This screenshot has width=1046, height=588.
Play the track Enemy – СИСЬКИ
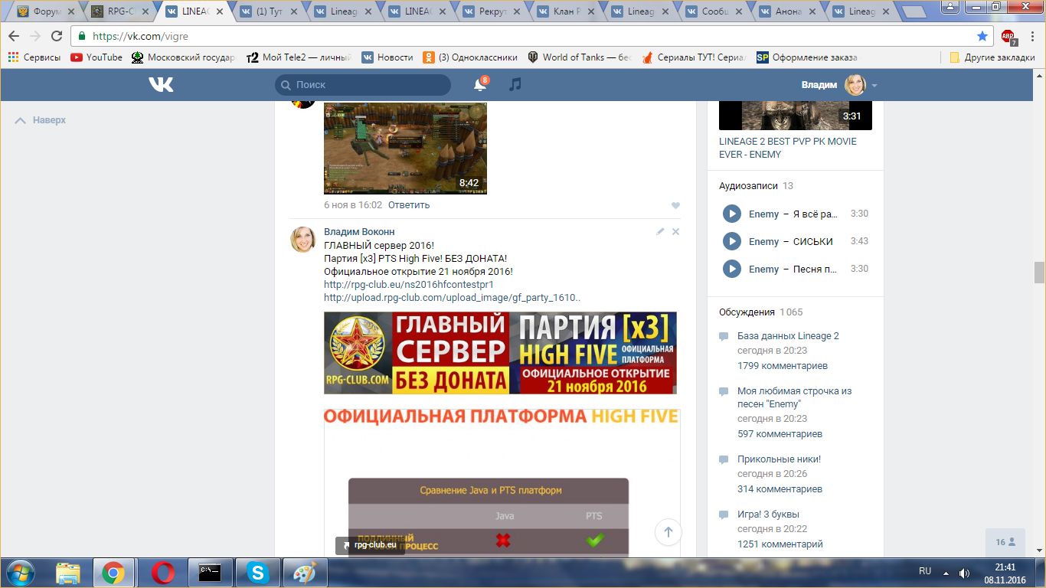pos(732,241)
